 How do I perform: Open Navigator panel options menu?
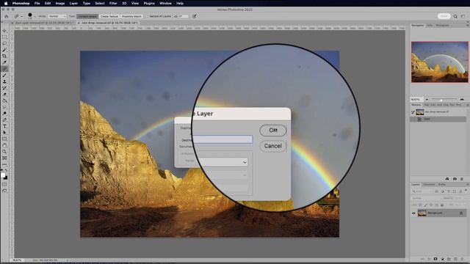click(467, 26)
